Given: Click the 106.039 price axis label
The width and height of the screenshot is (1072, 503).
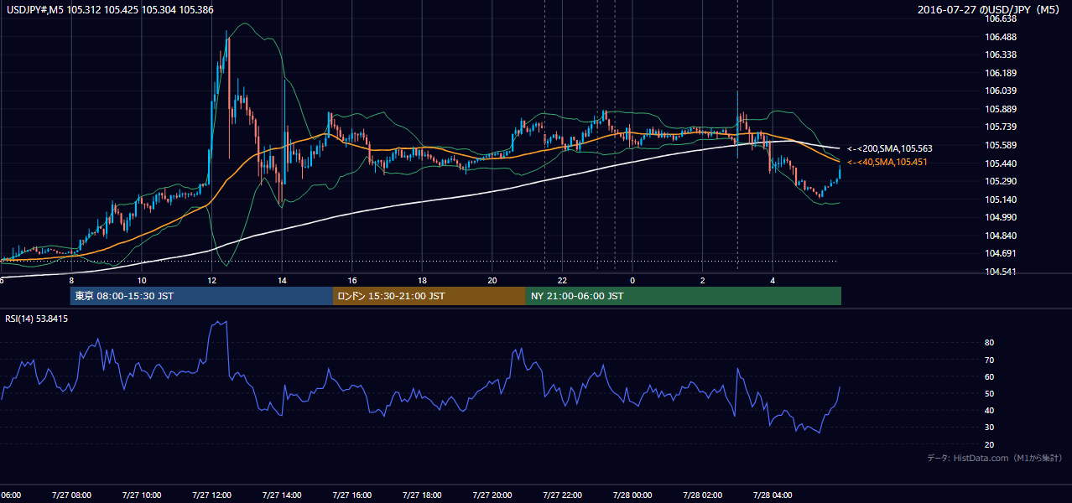Looking at the screenshot, I should 1002,91.
